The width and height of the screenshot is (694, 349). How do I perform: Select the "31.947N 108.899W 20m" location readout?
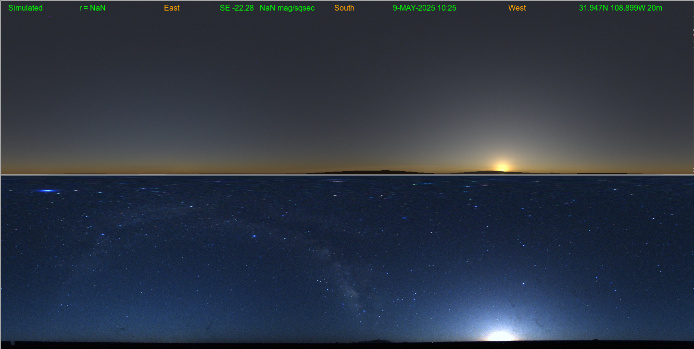tap(621, 8)
